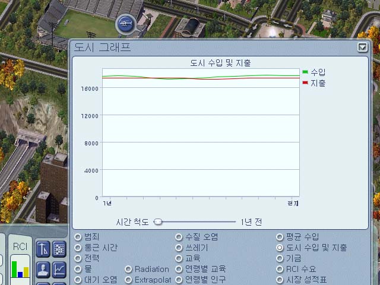Image resolution: width=380 pixels, height=285 pixels.
Task: Click the 수입 legend label
Action: [x=318, y=72]
